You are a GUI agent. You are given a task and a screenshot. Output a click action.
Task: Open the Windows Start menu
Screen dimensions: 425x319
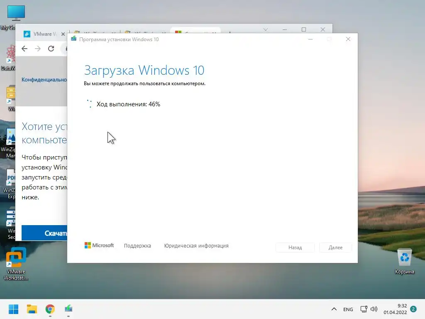(13, 309)
